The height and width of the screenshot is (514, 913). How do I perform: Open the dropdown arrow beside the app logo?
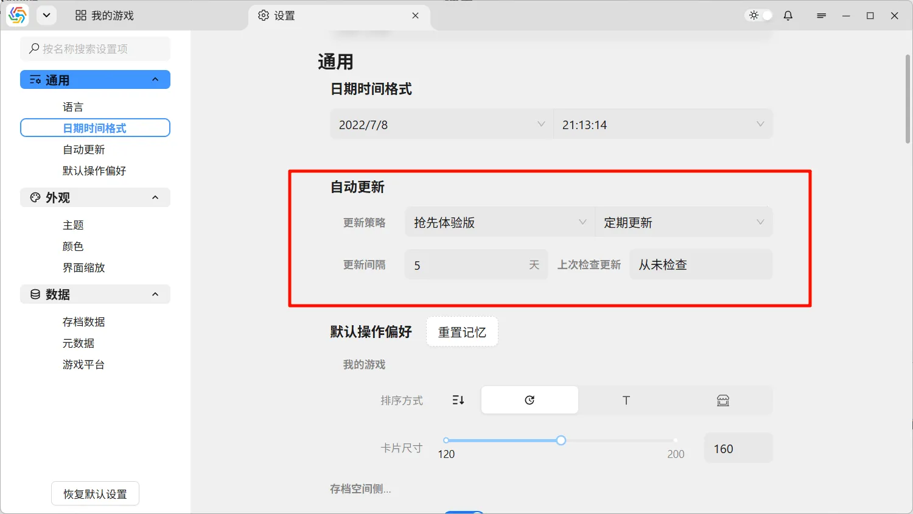(46, 16)
